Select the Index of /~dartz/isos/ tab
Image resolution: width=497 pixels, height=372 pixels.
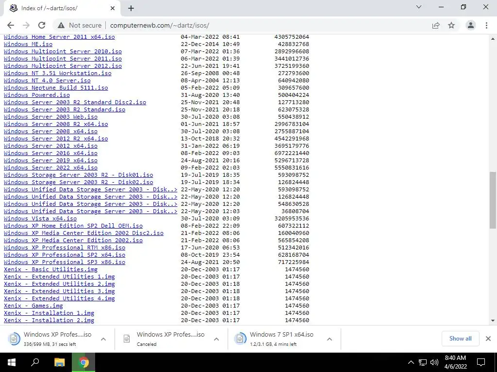62,8
